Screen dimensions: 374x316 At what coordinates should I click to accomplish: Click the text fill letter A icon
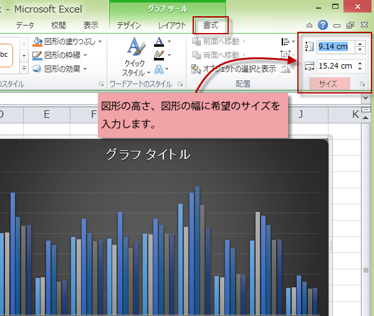(x=159, y=42)
